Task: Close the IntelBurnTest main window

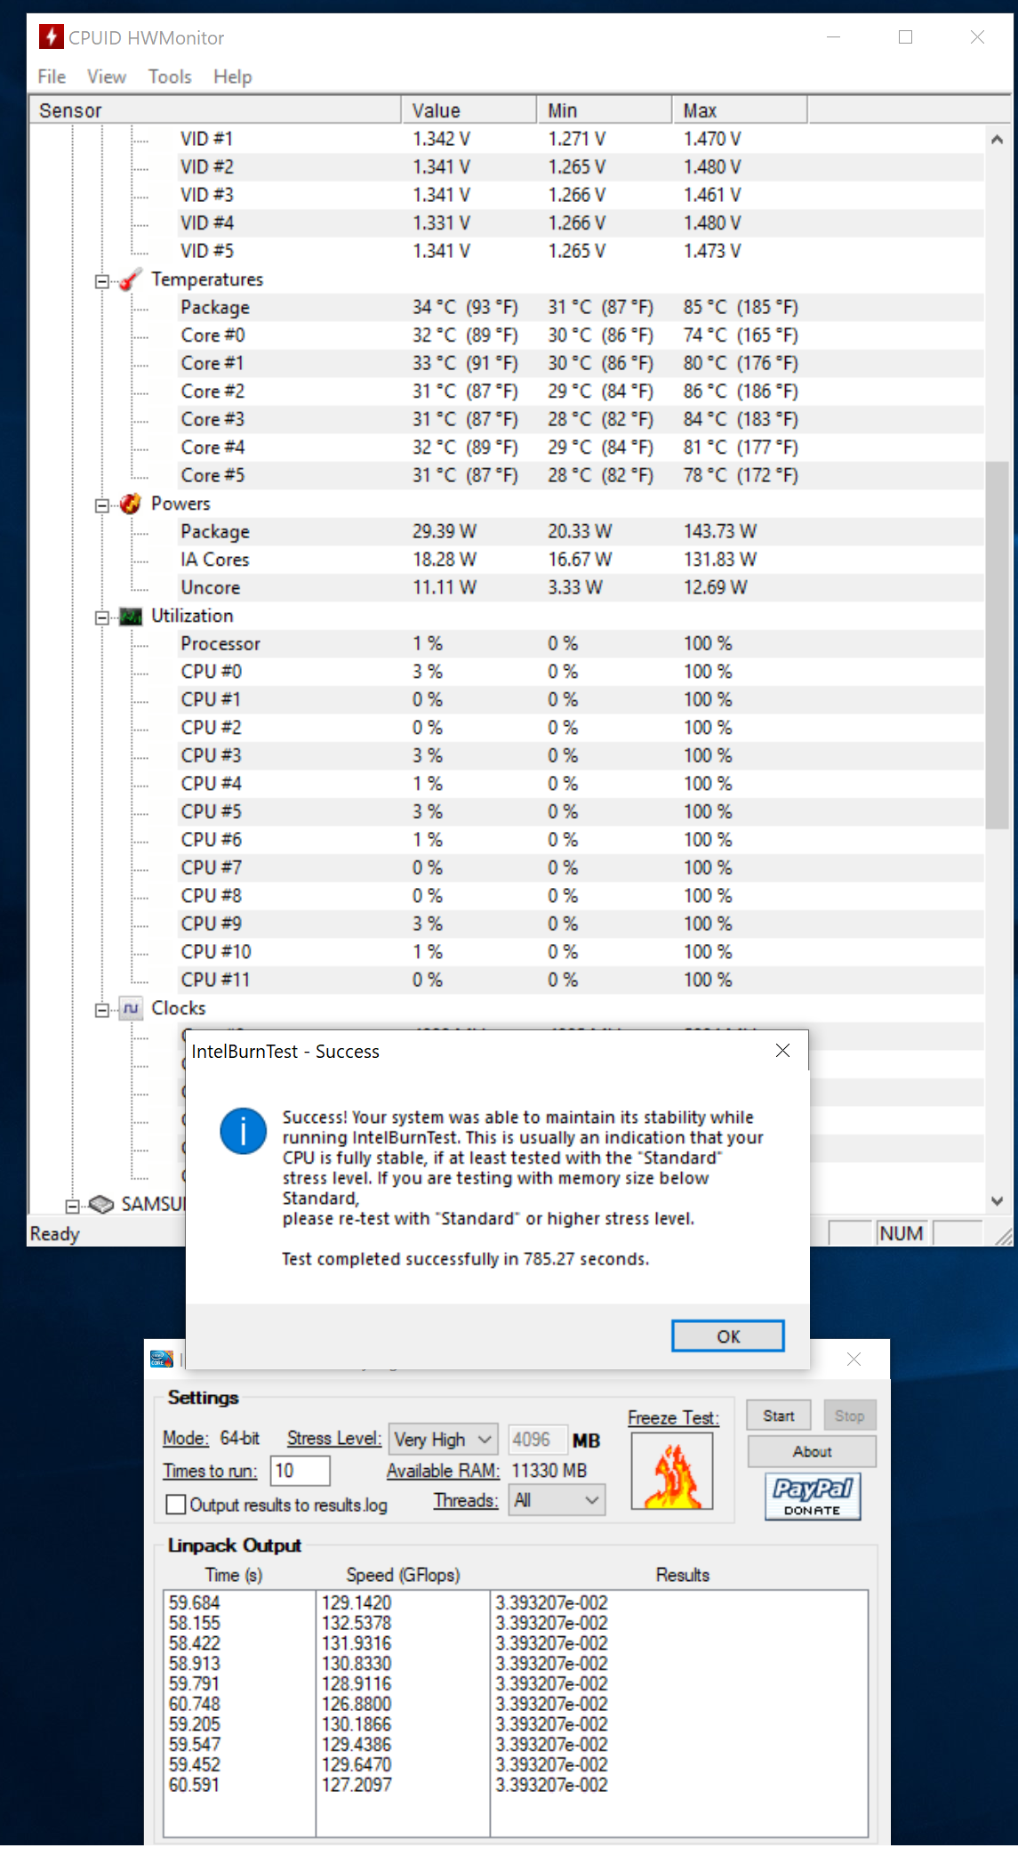Action: point(854,1359)
